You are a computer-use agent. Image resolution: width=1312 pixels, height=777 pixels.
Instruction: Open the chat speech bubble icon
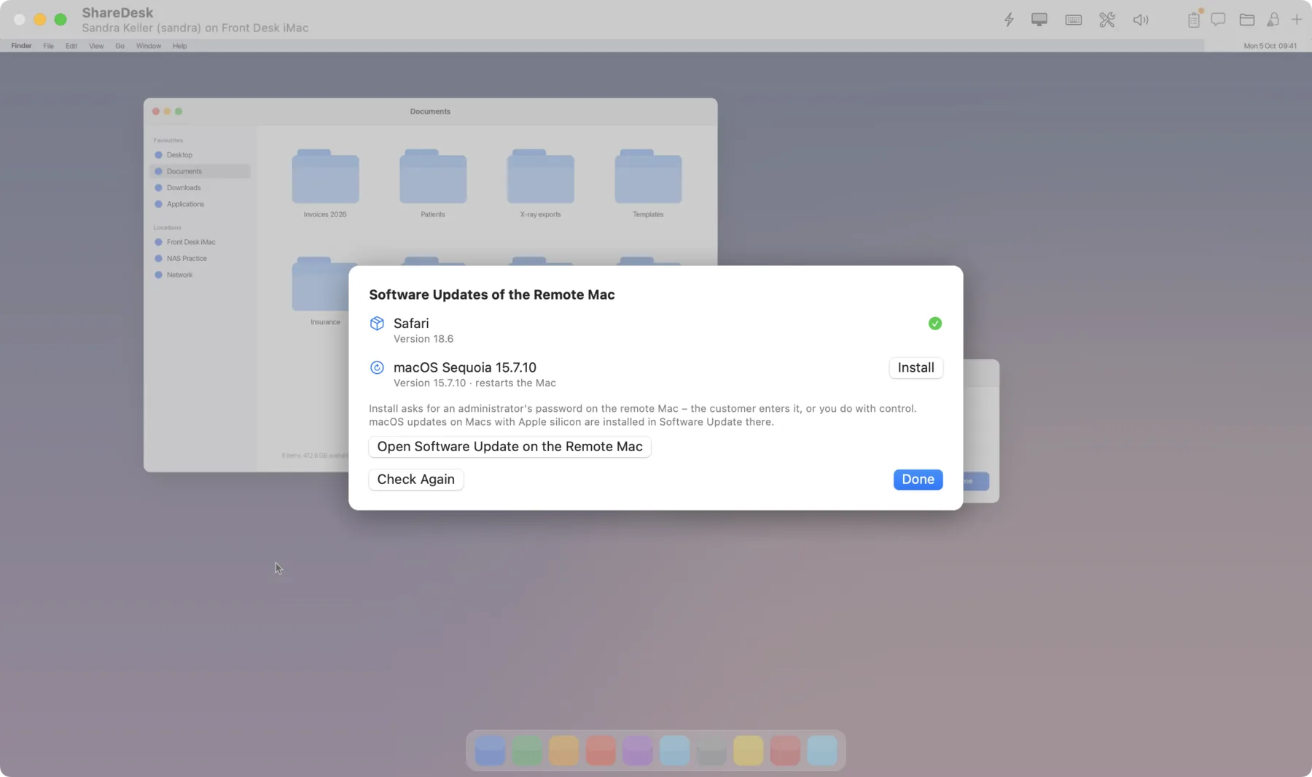pyautogui.click(x=1218, y=20)
